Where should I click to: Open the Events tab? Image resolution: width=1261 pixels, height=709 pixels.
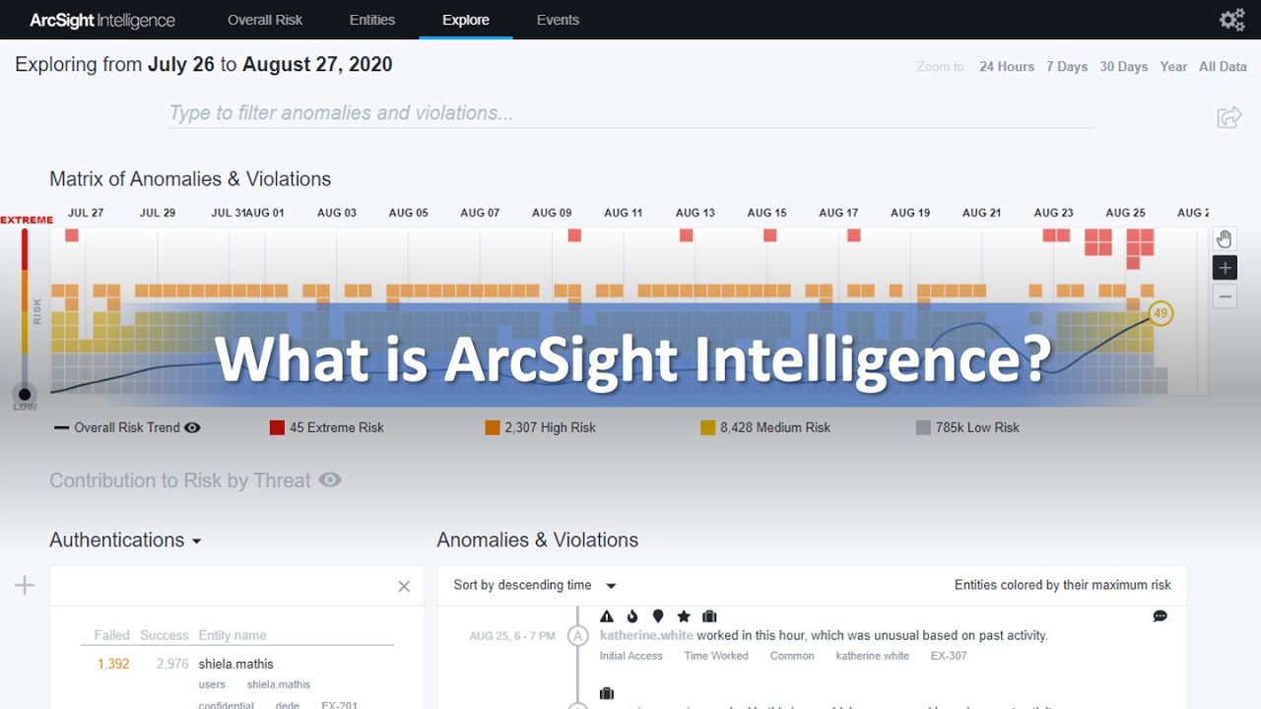point(558,20)
